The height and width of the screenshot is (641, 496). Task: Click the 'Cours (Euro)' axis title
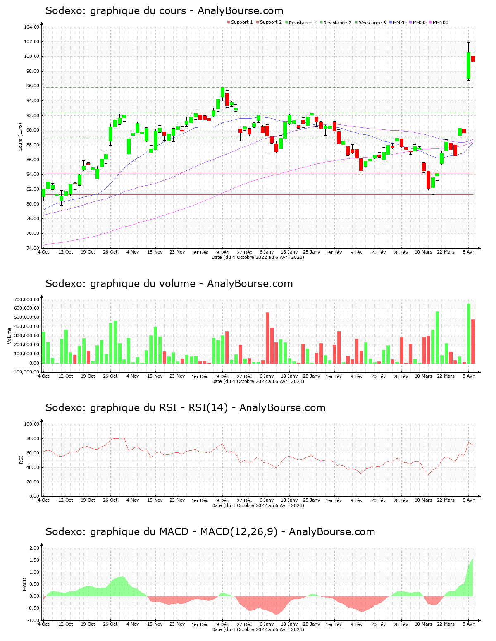pos(20,137)
